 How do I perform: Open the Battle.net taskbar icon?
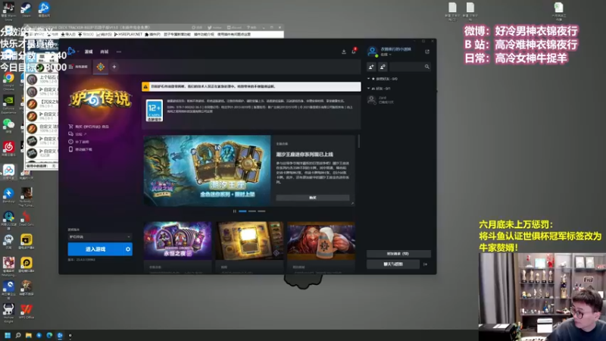(x=60, y=336)
